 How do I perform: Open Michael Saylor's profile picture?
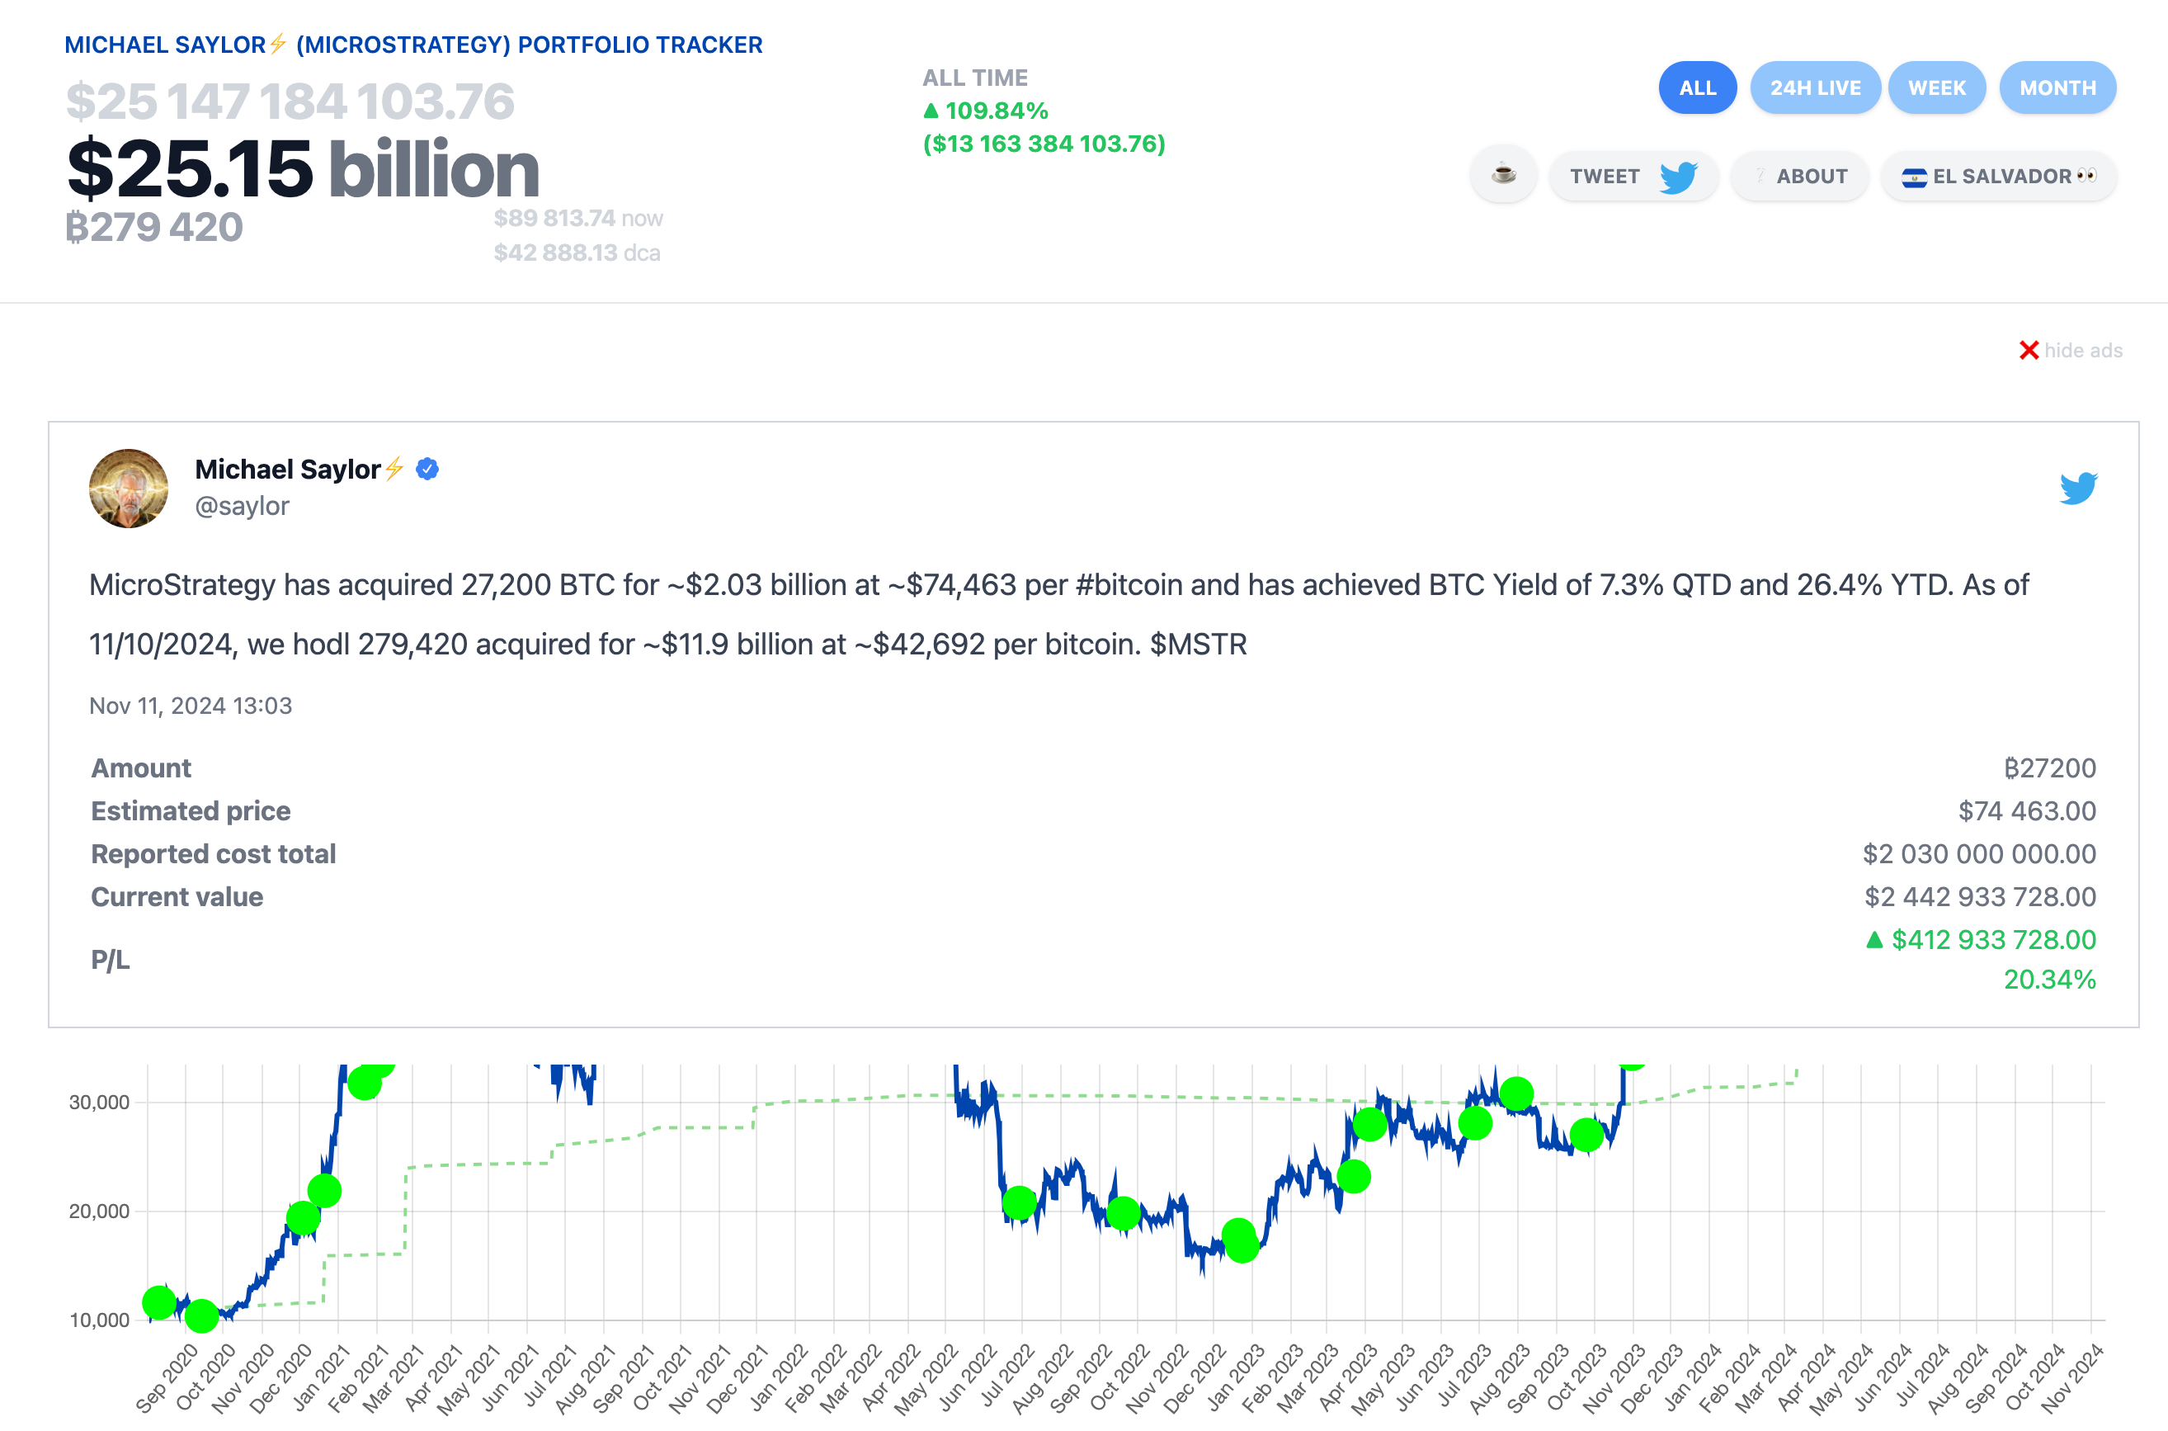129,489
